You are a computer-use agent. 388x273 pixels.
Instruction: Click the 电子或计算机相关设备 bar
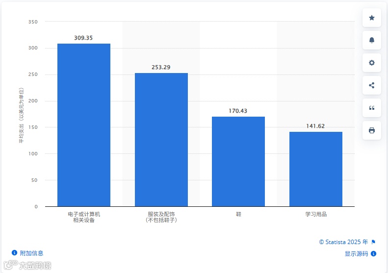coord(84,125)
